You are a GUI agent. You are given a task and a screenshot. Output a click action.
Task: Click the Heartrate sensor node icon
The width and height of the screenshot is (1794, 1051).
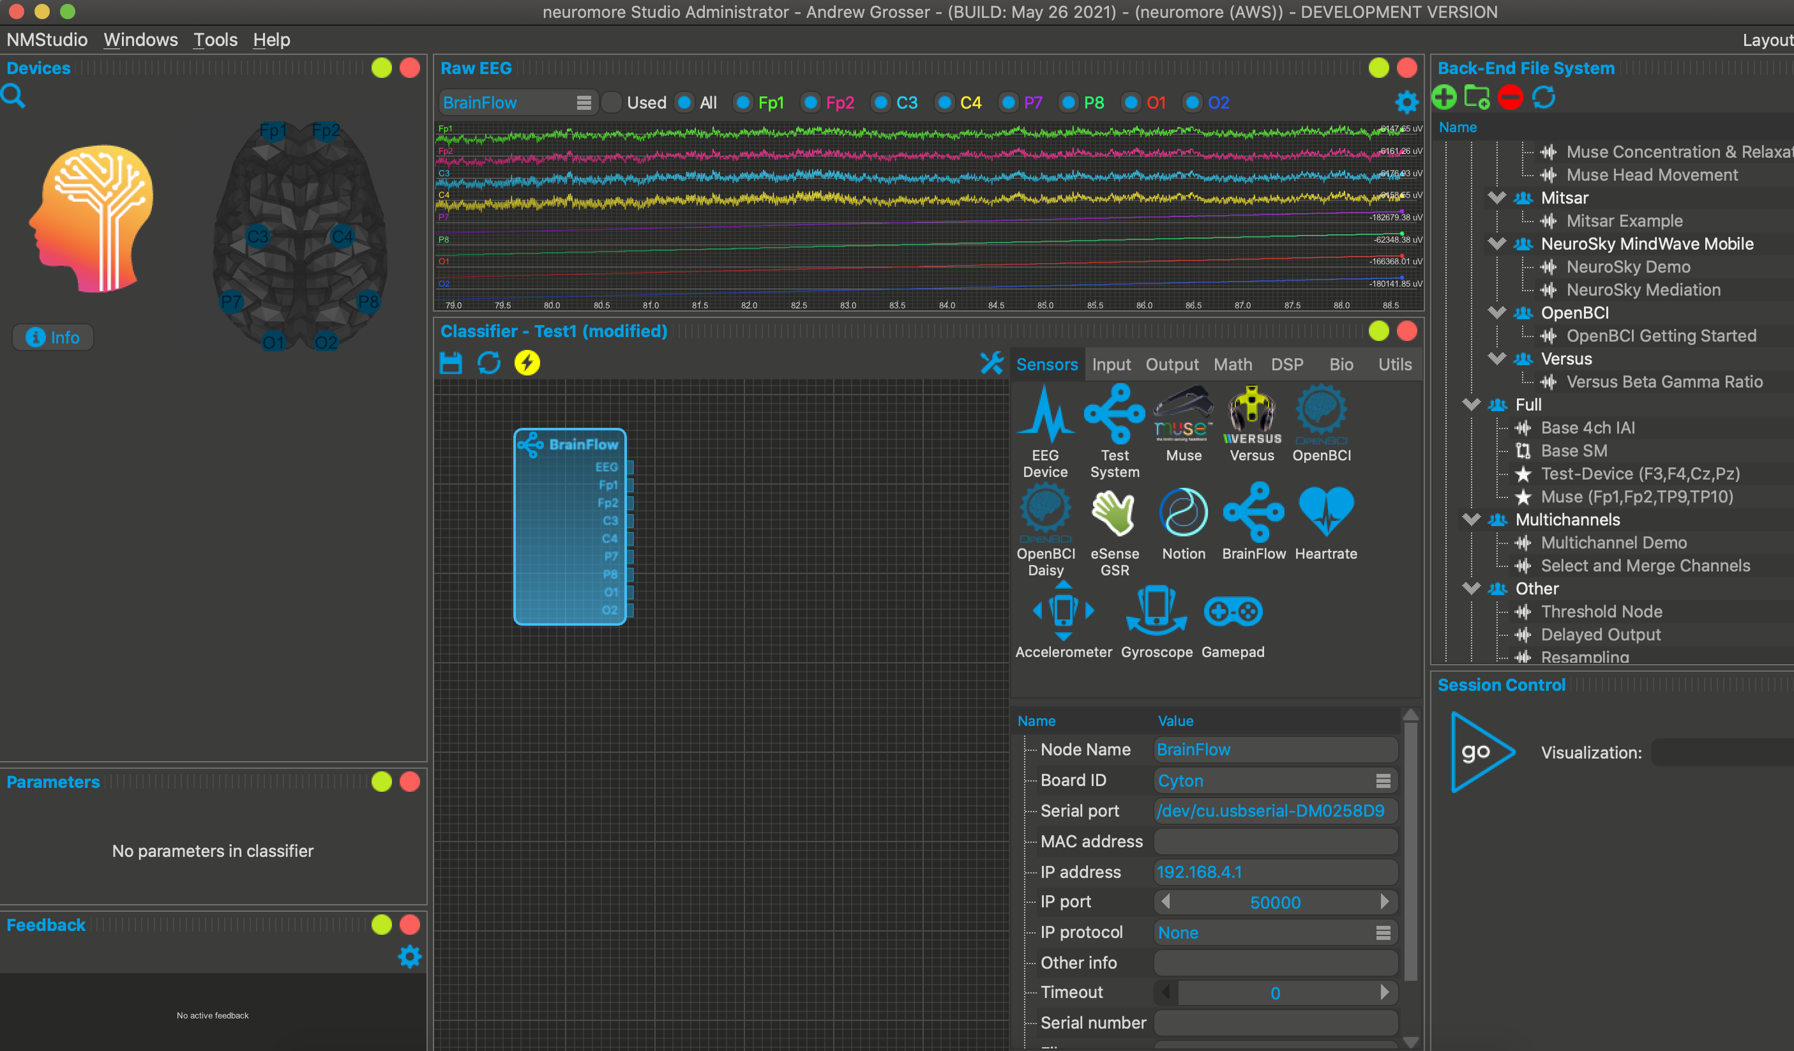tap(1325, 513)
